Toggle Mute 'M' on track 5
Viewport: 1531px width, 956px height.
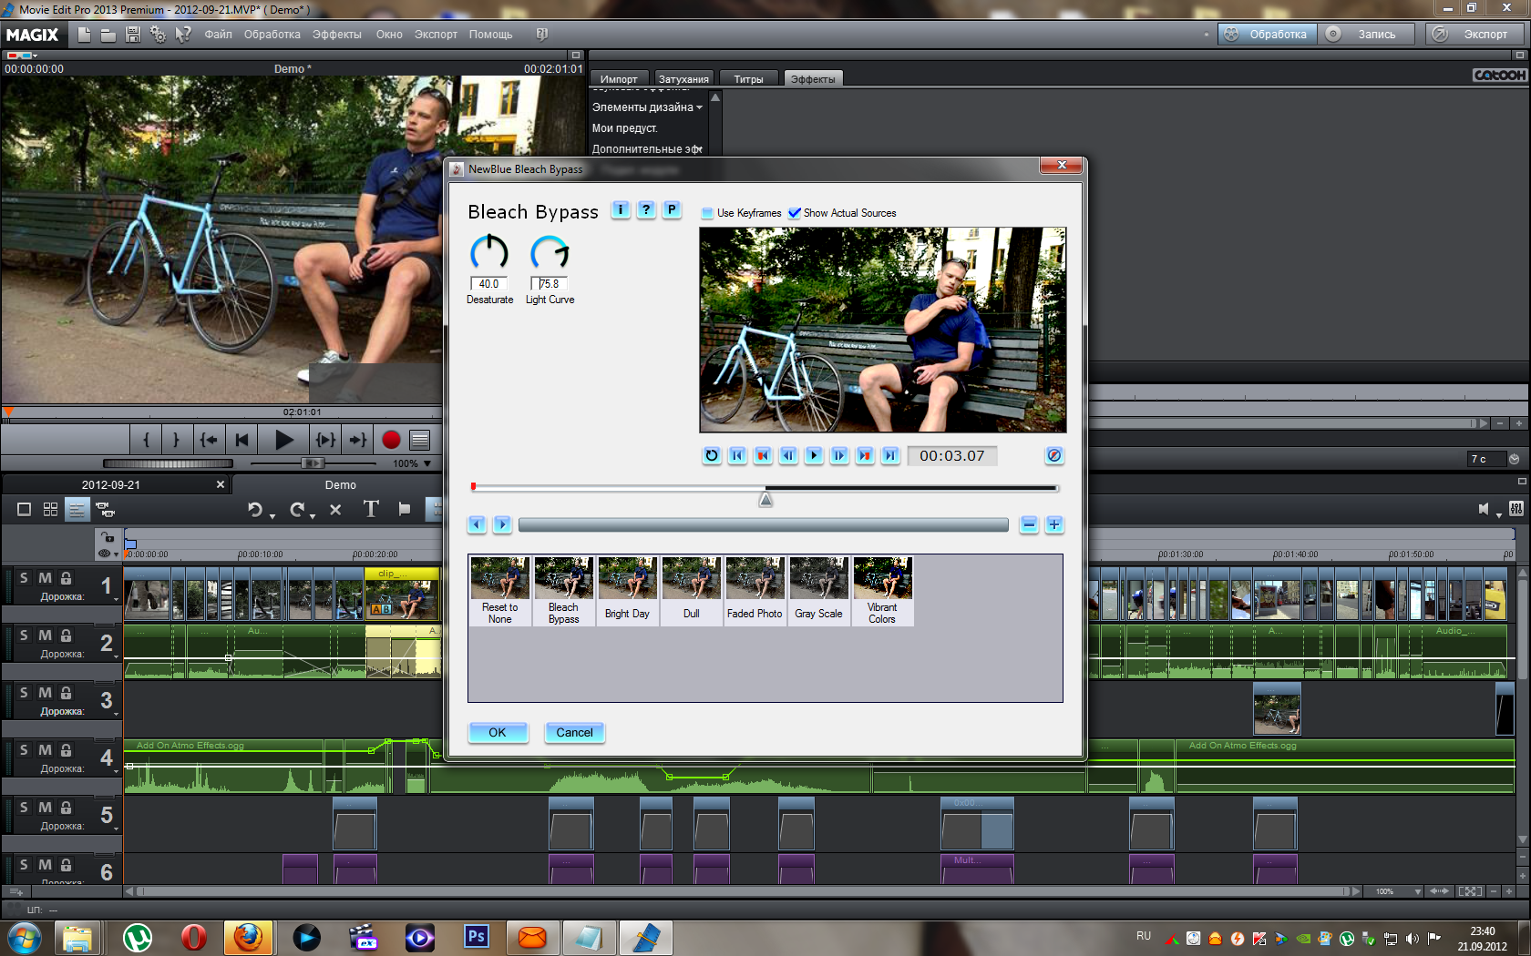pyautogui.click(x=45, y=808)
